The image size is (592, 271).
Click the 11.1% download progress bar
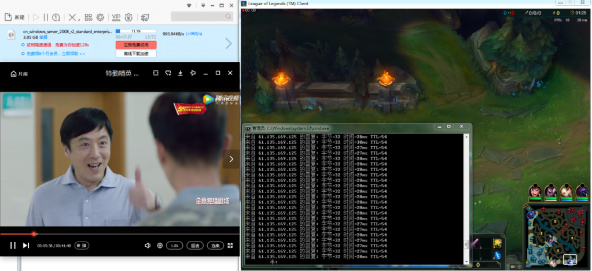136,31
